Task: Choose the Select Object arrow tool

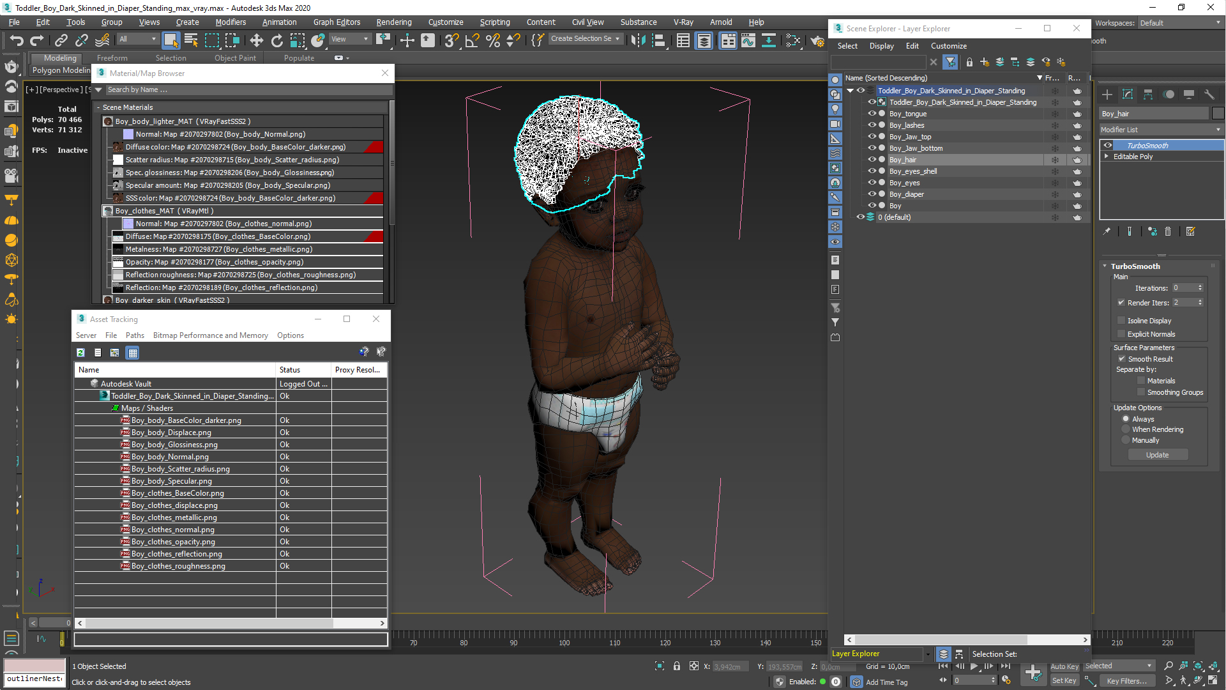Action: click(170, 41)
